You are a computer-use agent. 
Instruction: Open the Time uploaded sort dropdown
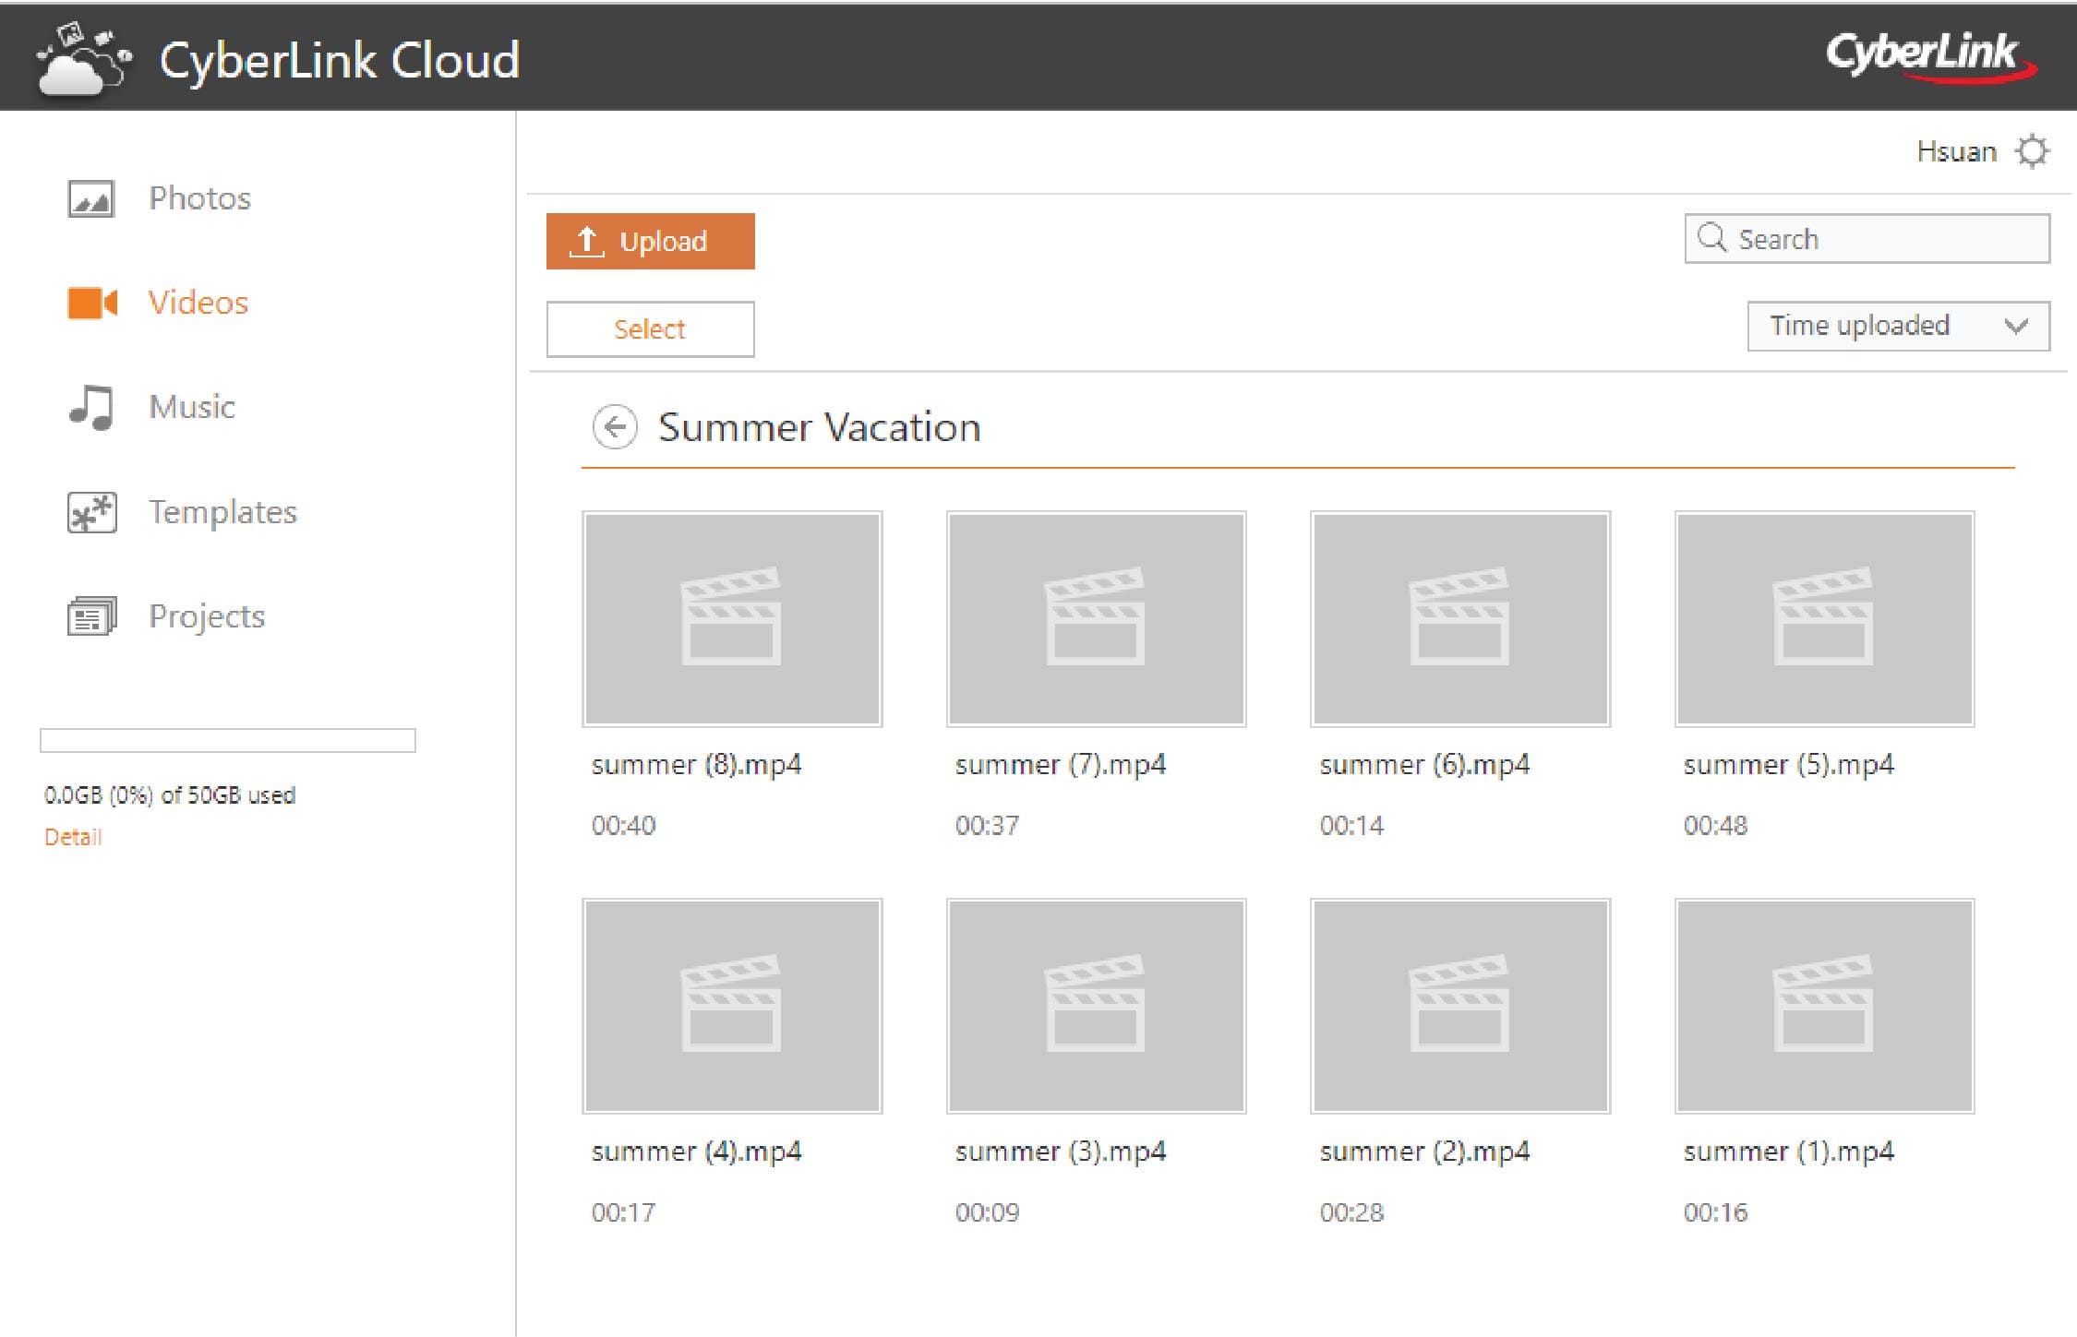1899,326
